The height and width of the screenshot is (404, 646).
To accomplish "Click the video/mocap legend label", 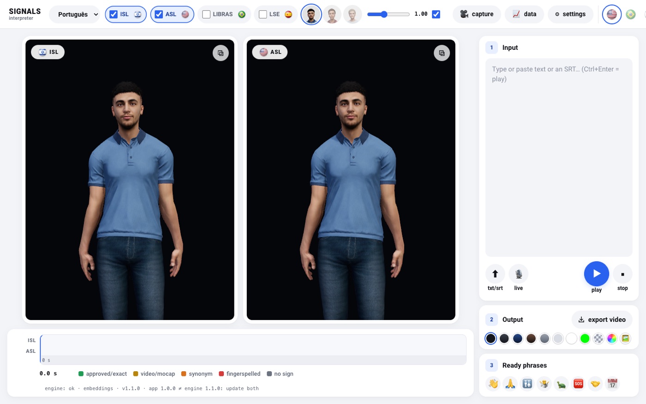I will (158, 374).
